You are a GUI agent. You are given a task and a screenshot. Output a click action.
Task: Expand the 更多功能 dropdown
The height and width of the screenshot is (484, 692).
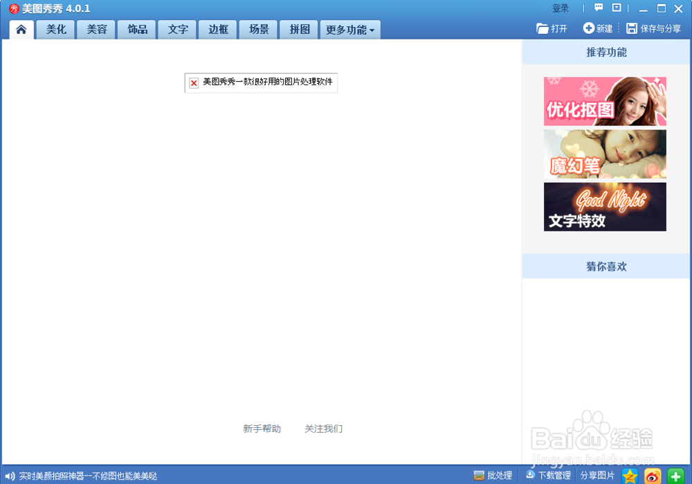350,30
